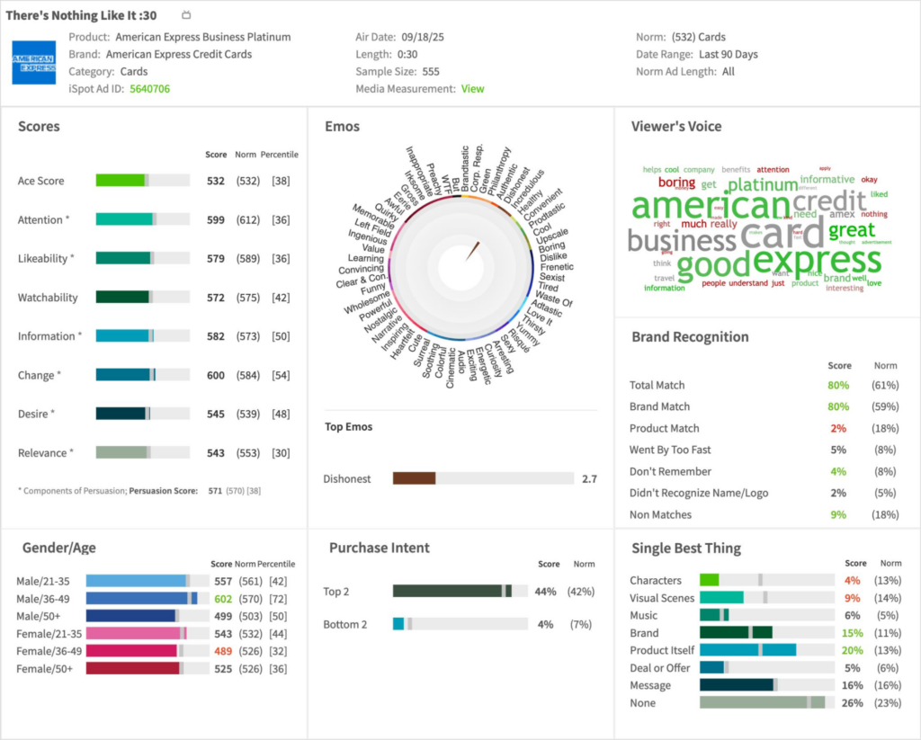Click the Ace Score green bar
921x740 pixels.
121,181
